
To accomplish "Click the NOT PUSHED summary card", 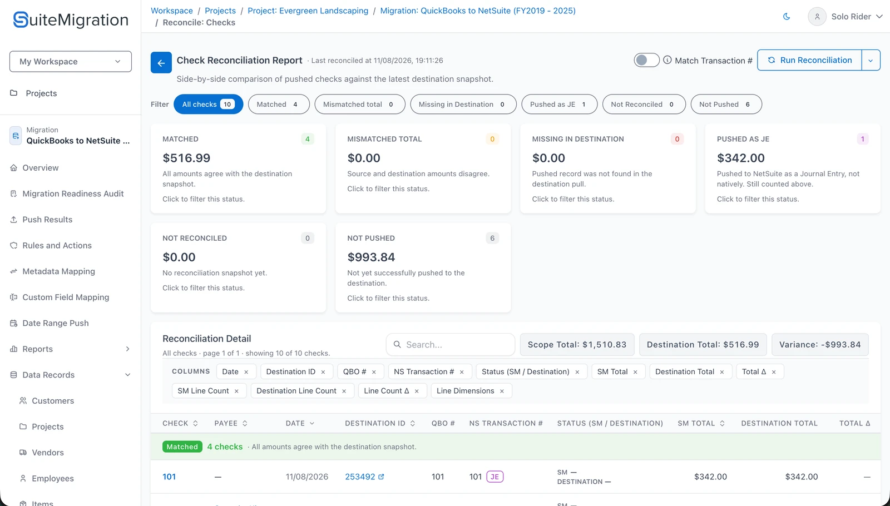I will (x=423, y=267).
